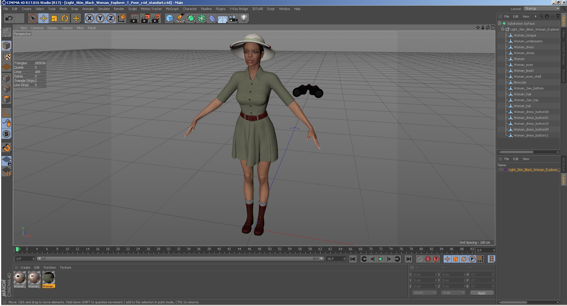Image resolution: width=567 pixels, height=306 pixels.
Task: Click the Undo arrow icon
Action: tap(9, 19)
